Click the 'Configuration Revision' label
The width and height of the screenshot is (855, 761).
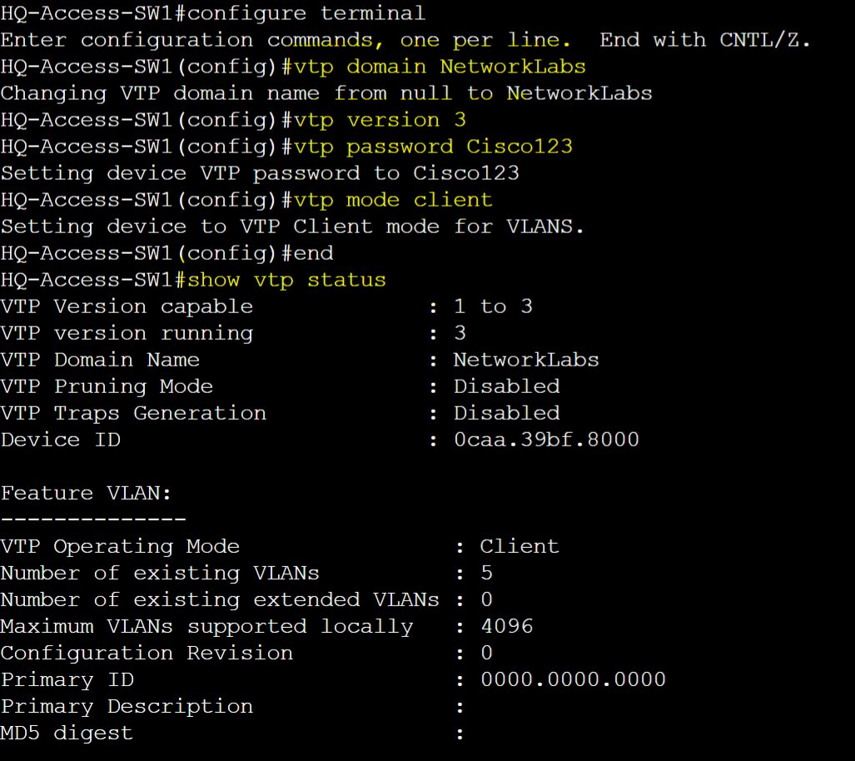[147, 653]
